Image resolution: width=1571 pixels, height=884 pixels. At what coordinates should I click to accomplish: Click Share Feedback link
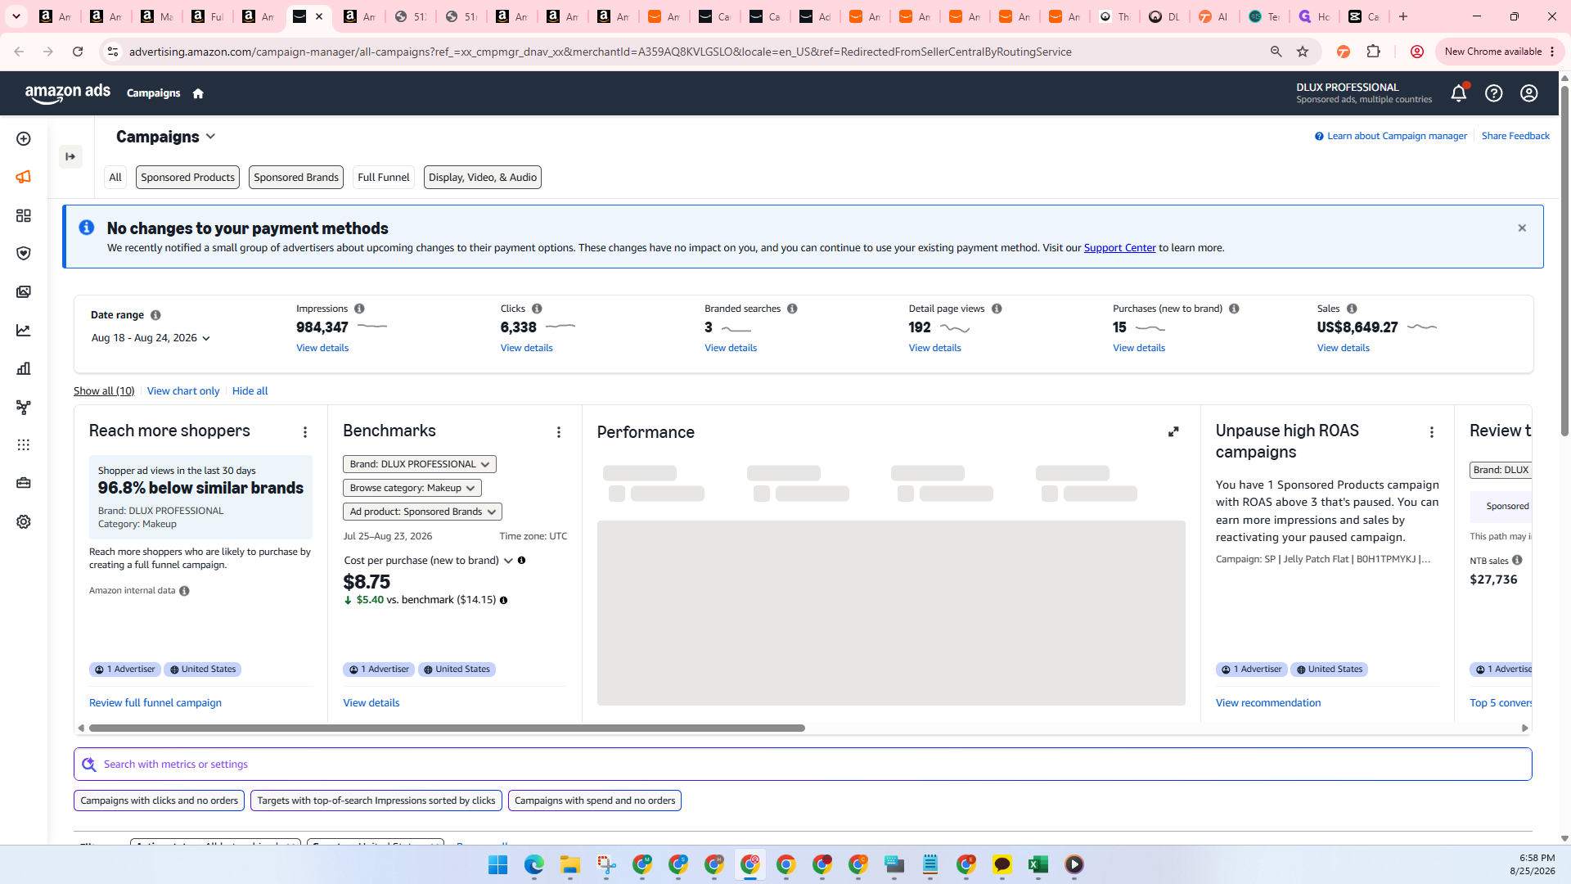point(1515,136)
